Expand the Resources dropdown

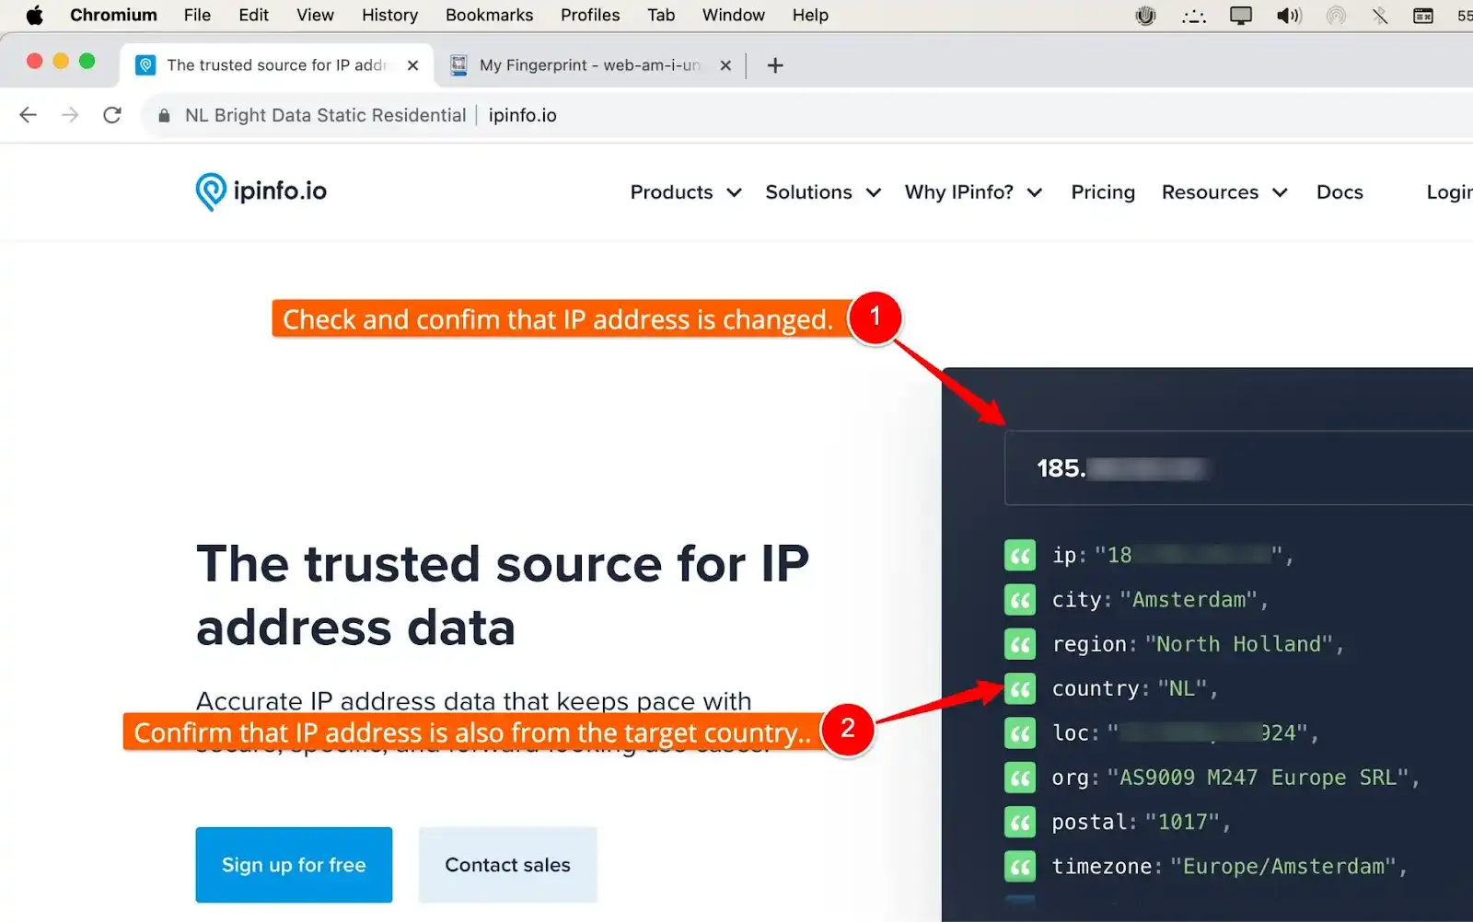pos(1224,192)
